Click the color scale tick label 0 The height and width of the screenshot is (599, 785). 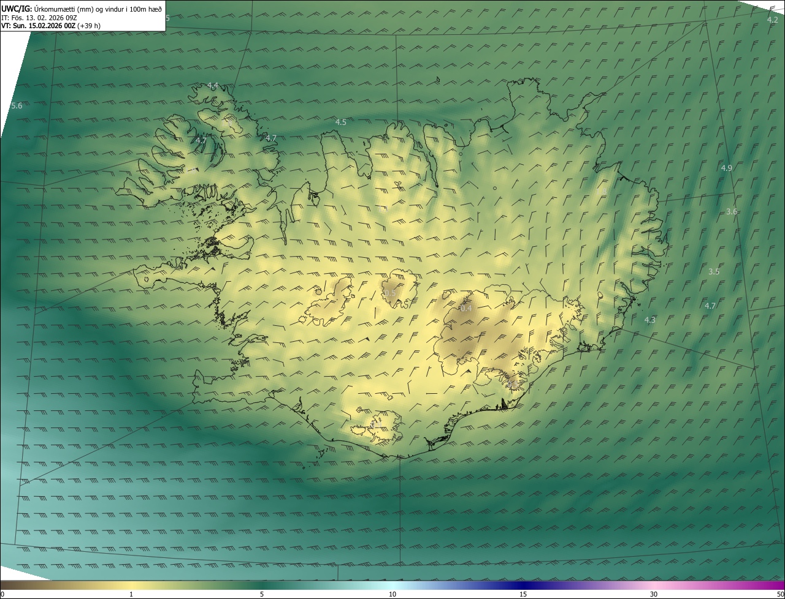(x=2, y=595)
